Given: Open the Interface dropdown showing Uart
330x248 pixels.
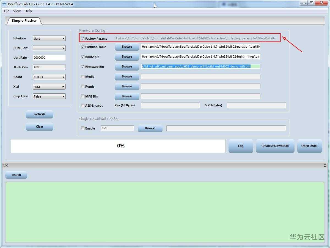Looking at the screenshot, I should pyautogui.click(x=49, y=39).
